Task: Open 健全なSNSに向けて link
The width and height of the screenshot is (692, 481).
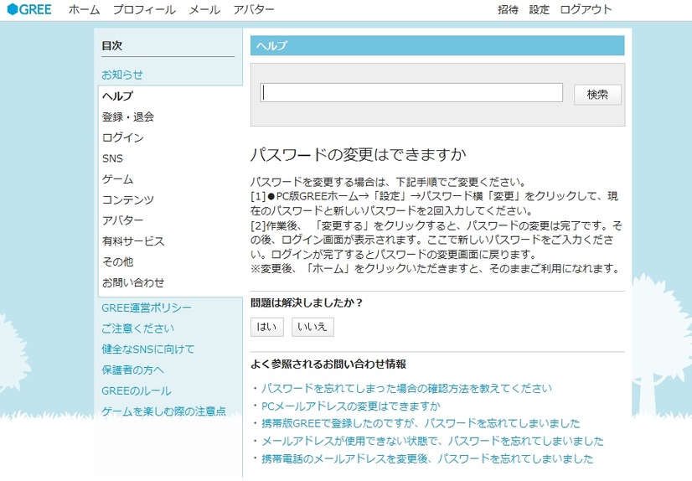Action: [147, 349]
